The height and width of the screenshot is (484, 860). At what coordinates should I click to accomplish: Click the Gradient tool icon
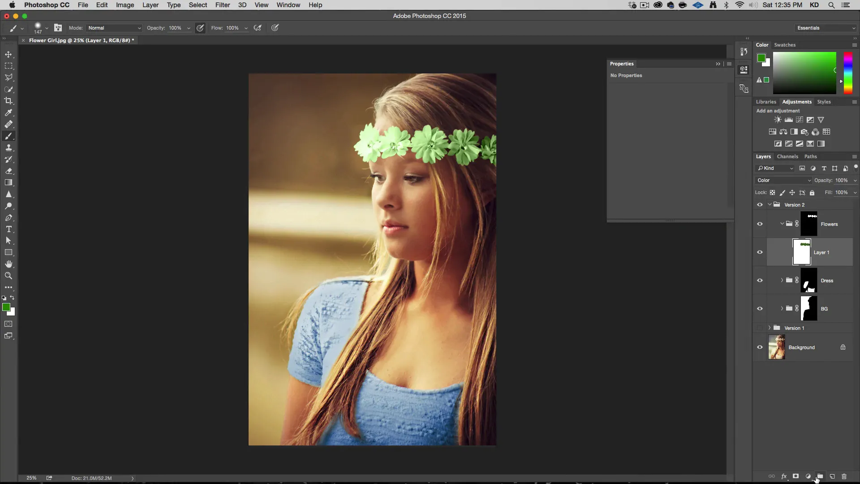pos(9,182)
